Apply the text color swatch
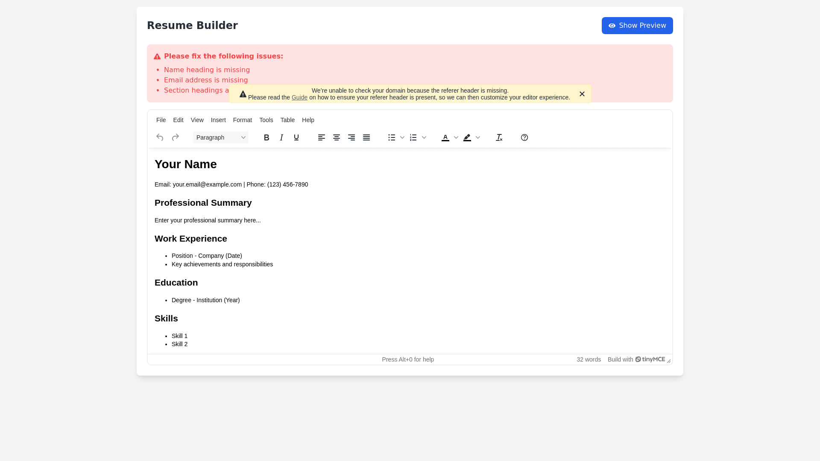Image resolution: width=820 pixels, height=461 pixels. click(x=445, y=137)
